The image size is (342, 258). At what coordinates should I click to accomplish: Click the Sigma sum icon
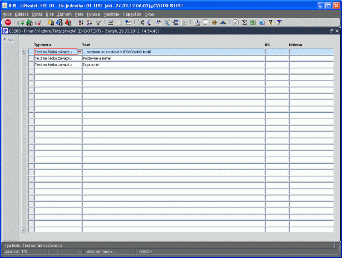coord(245,22)
